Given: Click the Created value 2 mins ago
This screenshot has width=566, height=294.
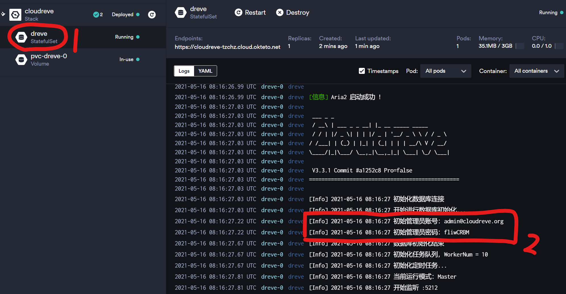Looking at the screenshot, I should pyautogui.click(x=333, y=46).
